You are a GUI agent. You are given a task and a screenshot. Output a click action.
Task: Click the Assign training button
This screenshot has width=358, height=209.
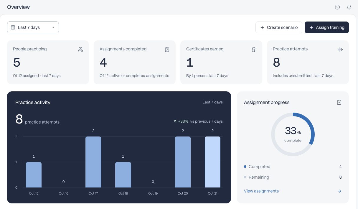tap(327, 27)
